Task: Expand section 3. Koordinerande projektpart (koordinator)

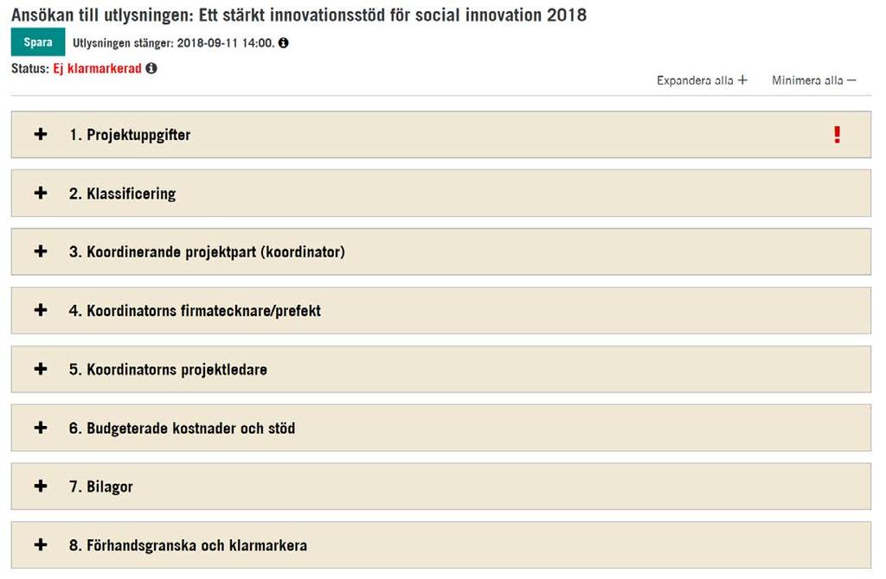Action: (x=440, y=251)
